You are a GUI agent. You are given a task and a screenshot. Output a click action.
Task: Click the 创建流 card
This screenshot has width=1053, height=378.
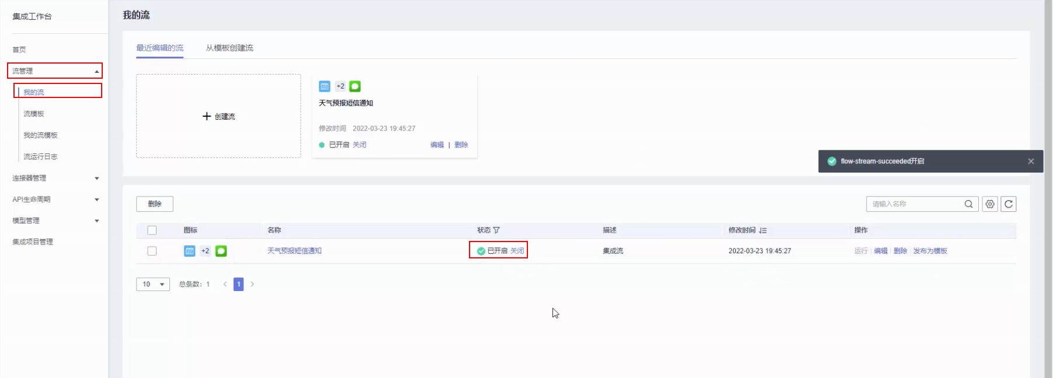coord(218,116)
